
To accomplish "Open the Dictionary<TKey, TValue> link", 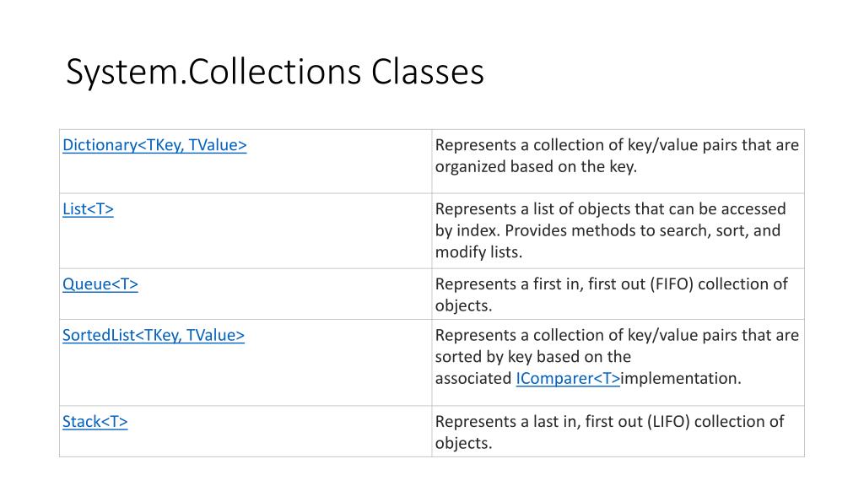I will pos(154,145).
